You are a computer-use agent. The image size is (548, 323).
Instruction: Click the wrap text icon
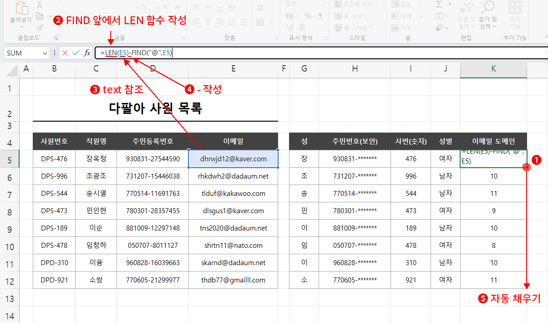260,7
